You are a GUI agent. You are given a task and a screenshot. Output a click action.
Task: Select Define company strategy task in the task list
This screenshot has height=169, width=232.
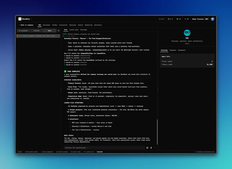tap(39, 36)
